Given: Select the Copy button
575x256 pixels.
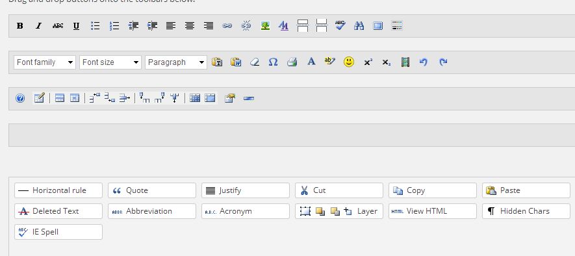Looking at the screenshot, I should click(x=432, y=190).
